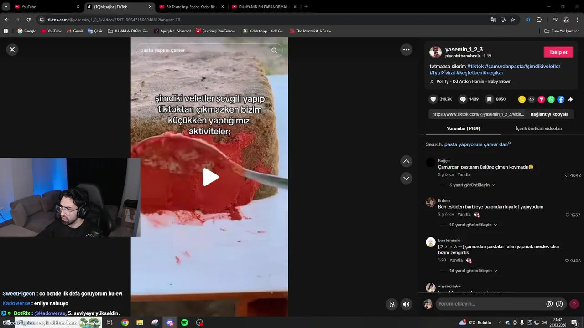Open yasemin_1_2_3 profile avatar

pyautogui.click(x=435, y=52)
